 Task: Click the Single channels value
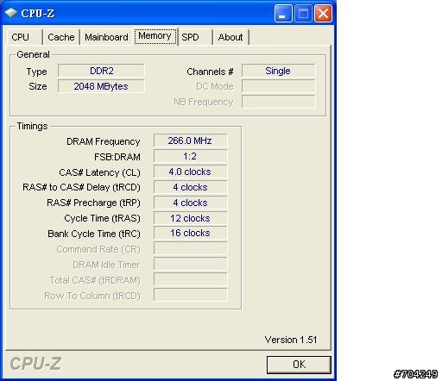coord(278,71)
